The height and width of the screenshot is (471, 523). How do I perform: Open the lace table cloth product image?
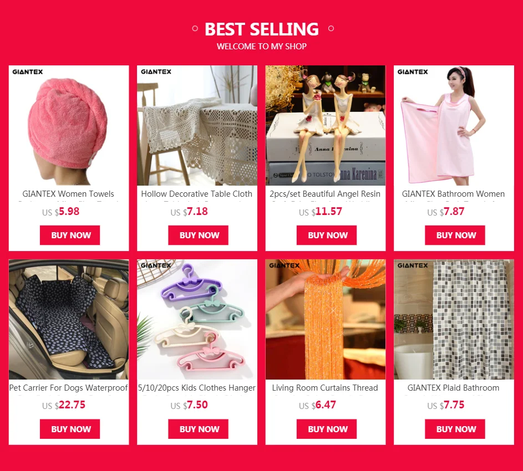(x=197, y=125)
